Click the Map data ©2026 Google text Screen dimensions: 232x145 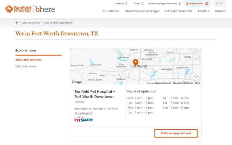tap(183, 83)
